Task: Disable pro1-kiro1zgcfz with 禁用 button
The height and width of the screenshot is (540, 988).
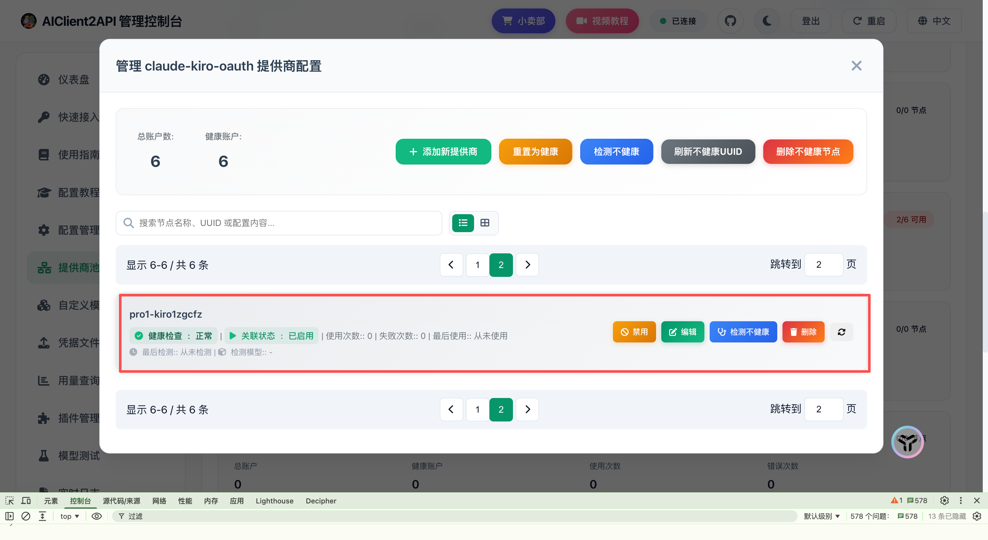Action: (x=634, y=331)
